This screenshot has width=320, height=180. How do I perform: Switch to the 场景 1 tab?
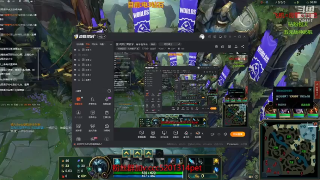coord(102,44)
